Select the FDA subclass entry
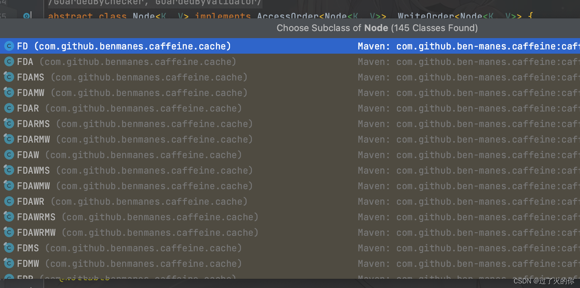Image resolution: width=580 pixels, height=288 pixels. tap(290, 61)
